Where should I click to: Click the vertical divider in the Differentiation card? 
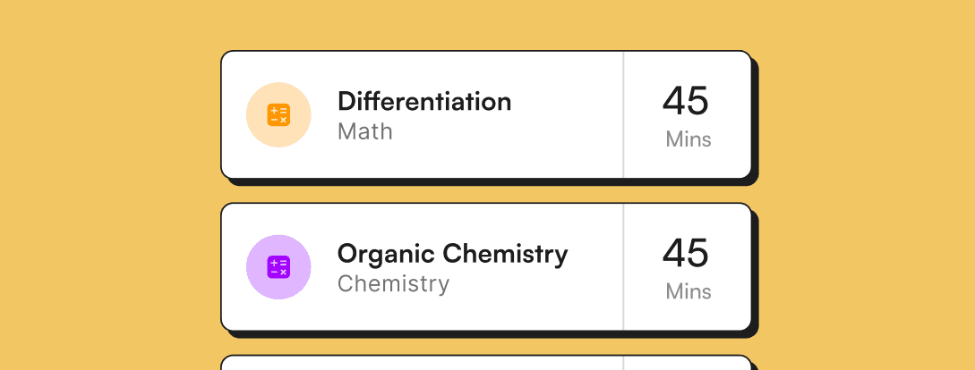pyautogui.click(x=623, y=115)
